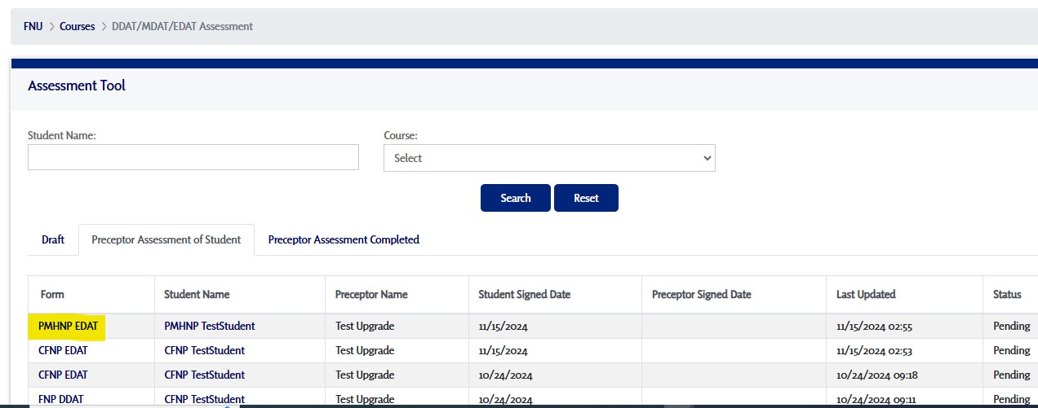Click the FNU breadcrumb link
Viewport: 1038px width, 408px height.
click(33, 26)
